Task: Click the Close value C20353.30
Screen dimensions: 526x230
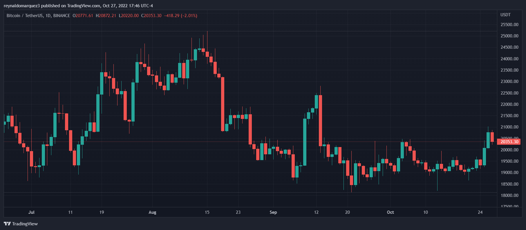Action: (x=151, y=16)
